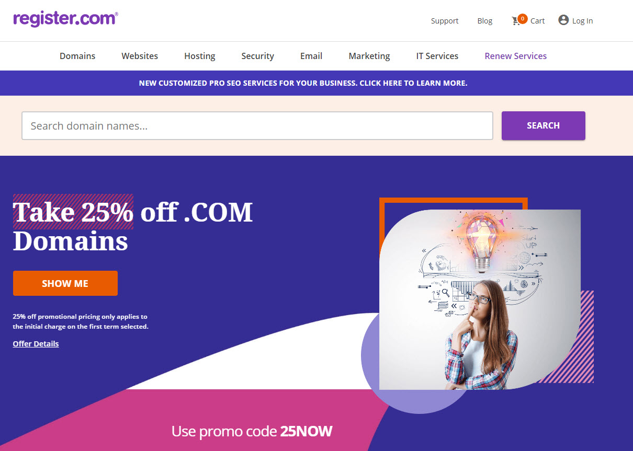Screen dimensions: 633x451
Task: Open the Marketing menu
Action: click(x=369, y=56)
